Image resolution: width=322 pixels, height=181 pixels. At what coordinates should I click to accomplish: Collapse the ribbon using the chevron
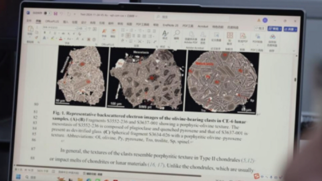(294, 51)
